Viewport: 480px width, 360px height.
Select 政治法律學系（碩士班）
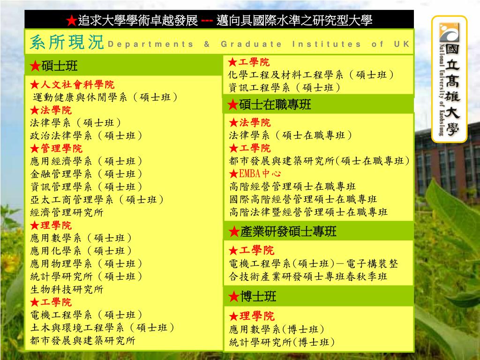tap(86, 135)
